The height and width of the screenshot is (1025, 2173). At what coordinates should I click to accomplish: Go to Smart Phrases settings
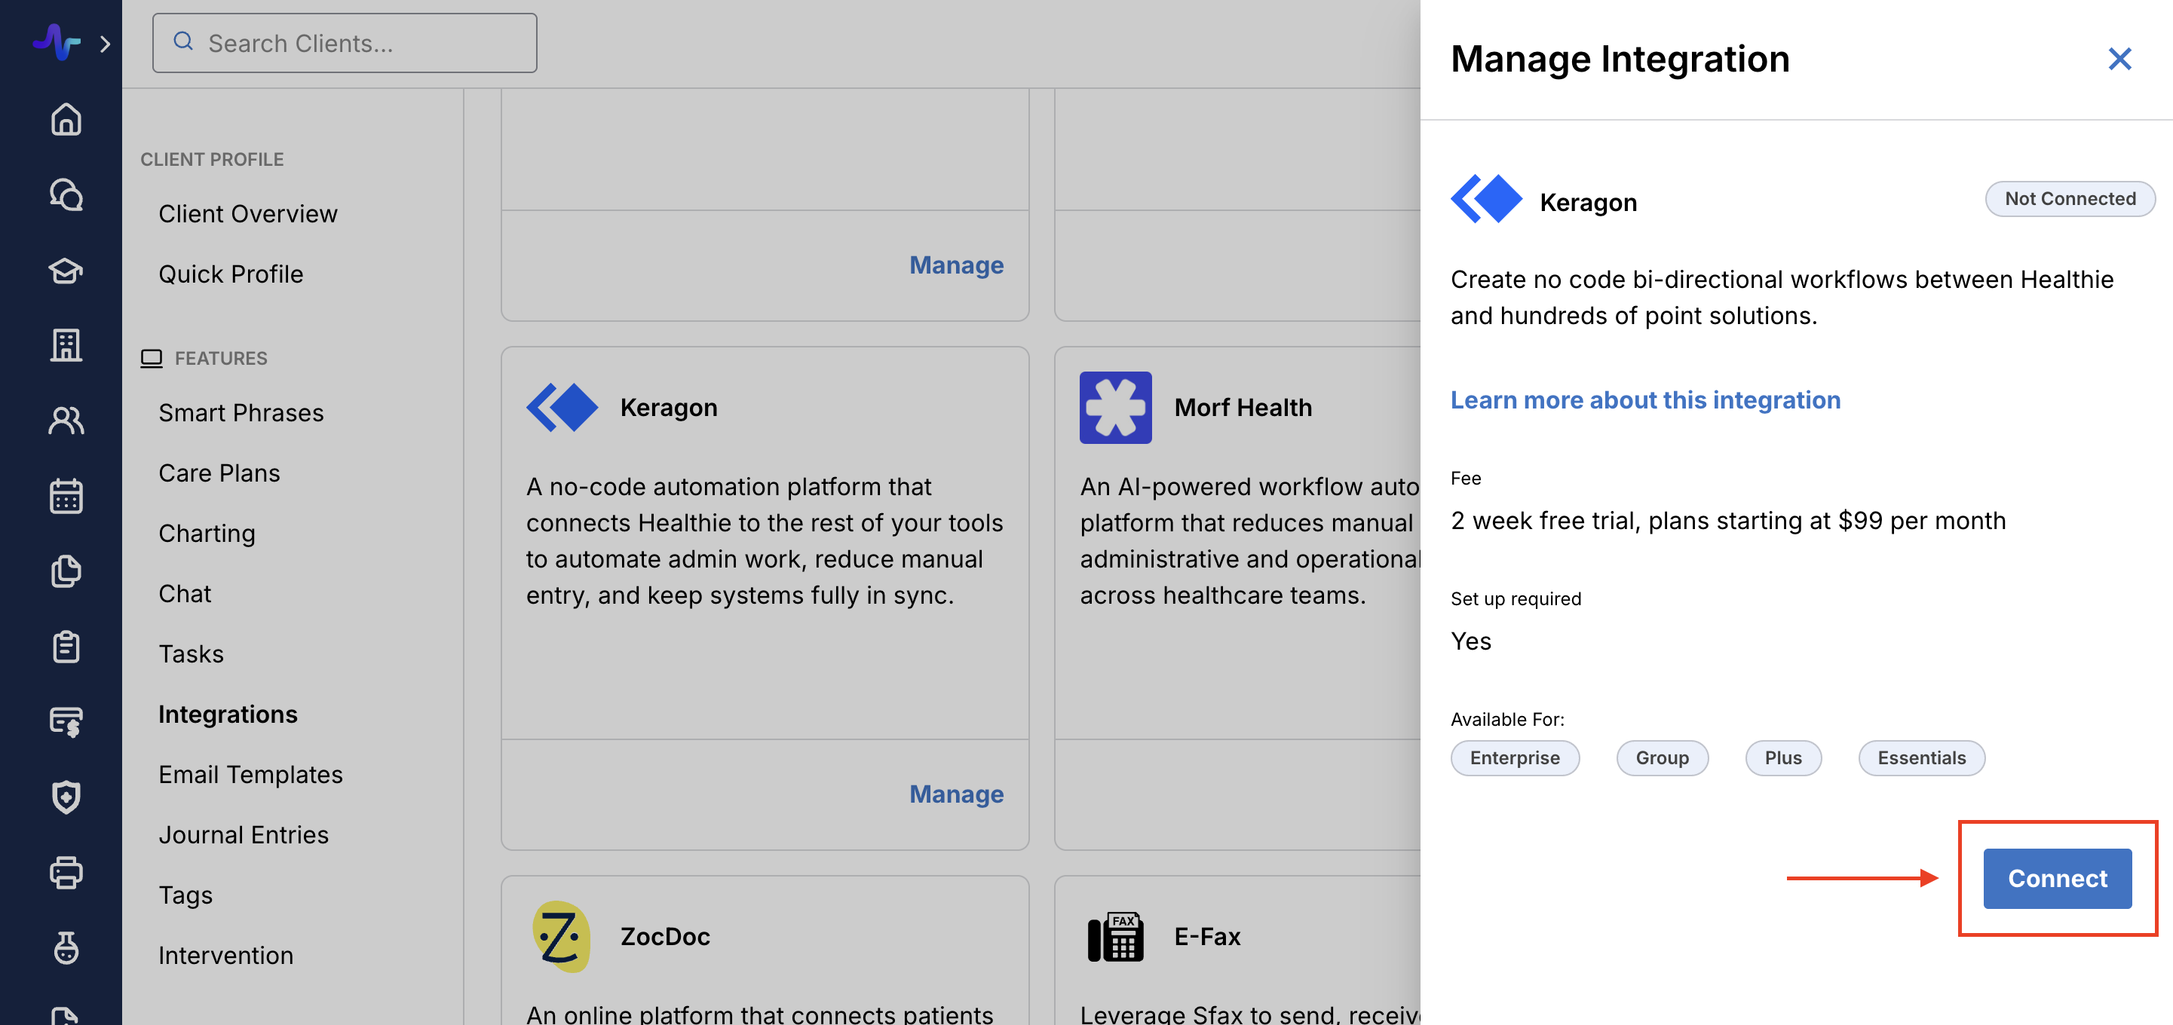point(241,412)
